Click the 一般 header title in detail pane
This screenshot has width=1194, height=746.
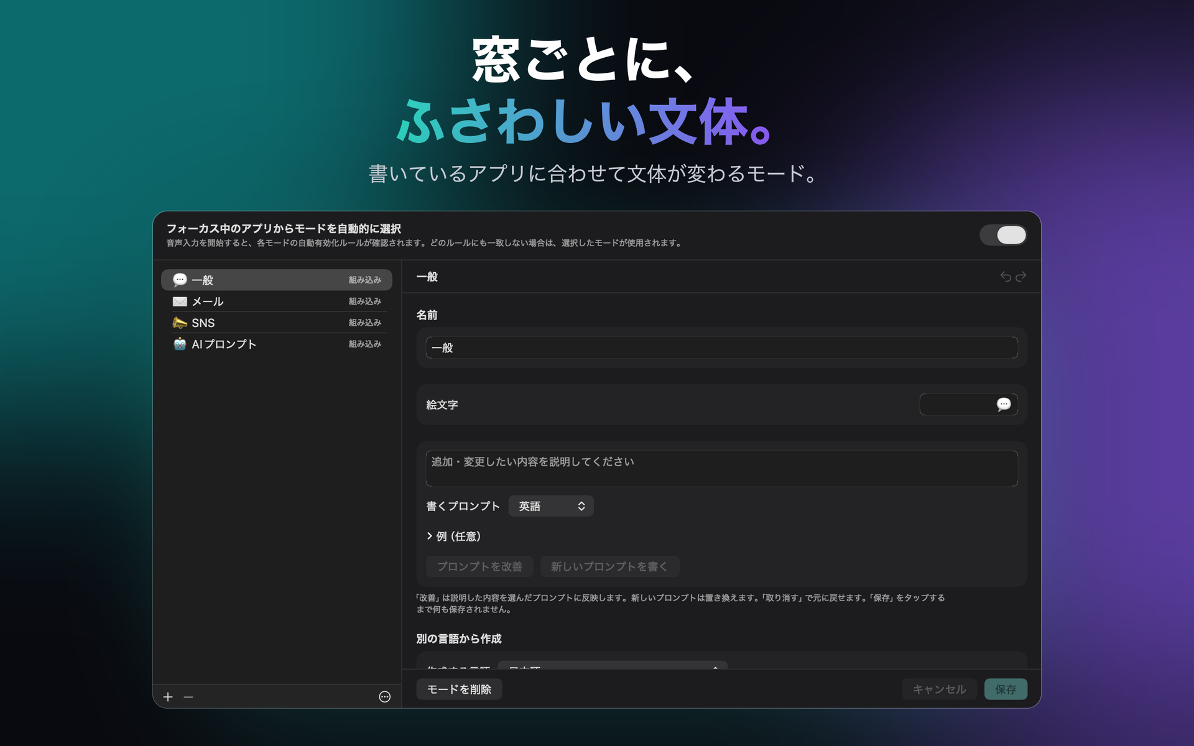(427, 277)
